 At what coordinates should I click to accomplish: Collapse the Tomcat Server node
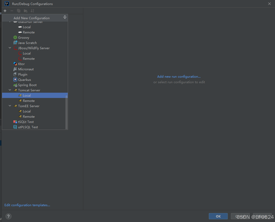10,90
